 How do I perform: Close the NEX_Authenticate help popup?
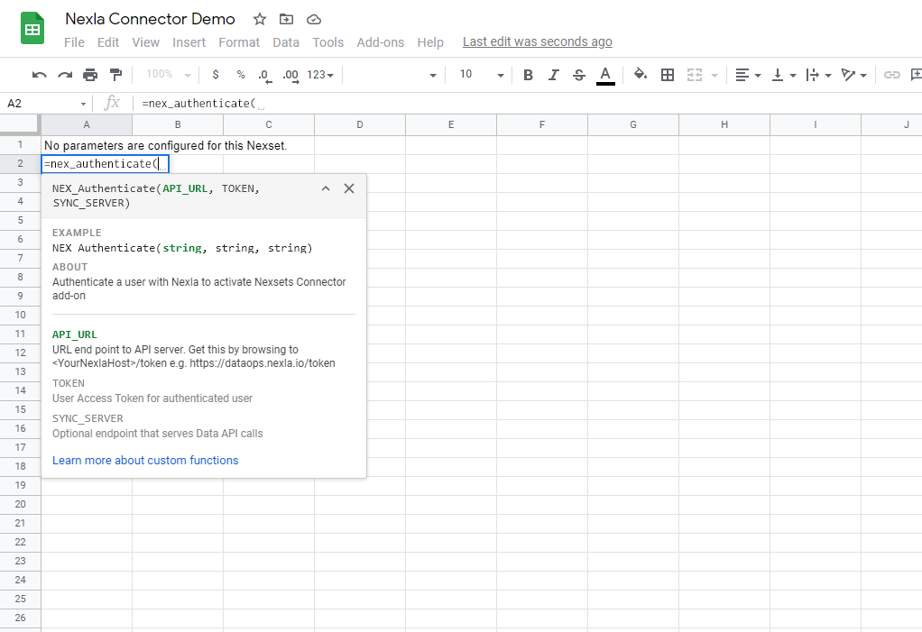(x=349, y=188)
